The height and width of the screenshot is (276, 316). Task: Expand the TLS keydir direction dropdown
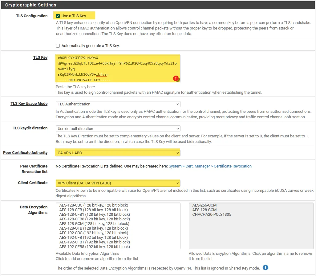(118, 129)
